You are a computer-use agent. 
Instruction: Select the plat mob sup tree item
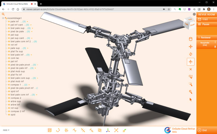[x=18, y=71]
